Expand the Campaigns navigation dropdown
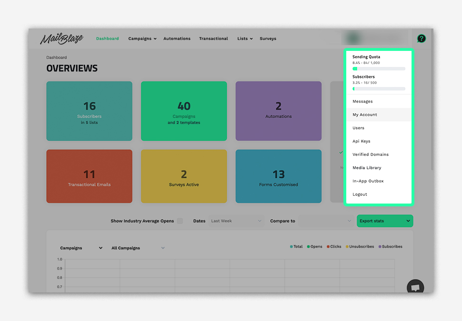This screenshot has height=321, width=462. click(142, 39)
